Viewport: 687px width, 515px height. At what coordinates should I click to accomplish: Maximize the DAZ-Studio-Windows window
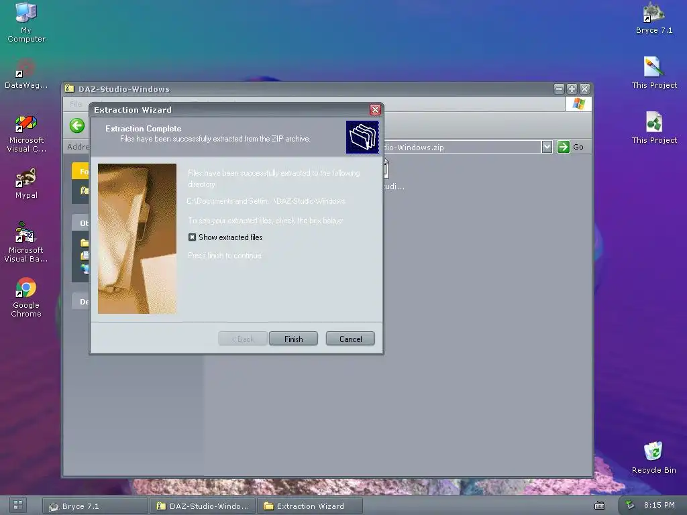click(x=572, y=89)
